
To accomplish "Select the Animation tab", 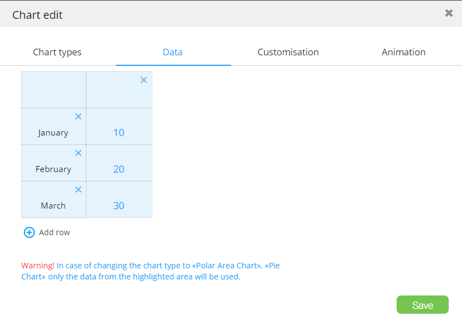I will click(x=403, y=53).
